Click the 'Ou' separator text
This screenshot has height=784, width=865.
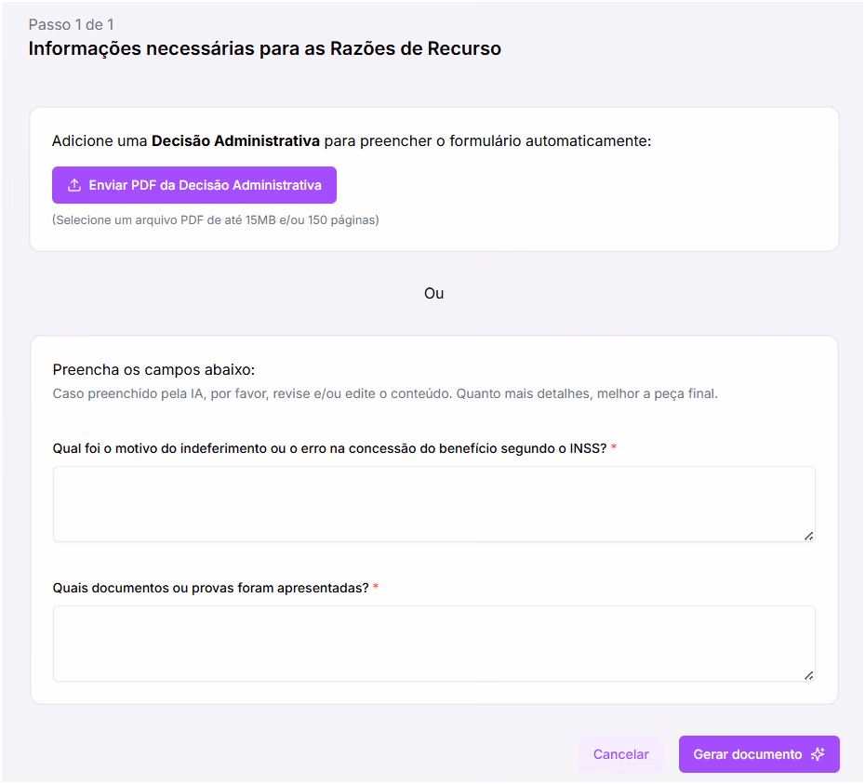tap(434, 294)
